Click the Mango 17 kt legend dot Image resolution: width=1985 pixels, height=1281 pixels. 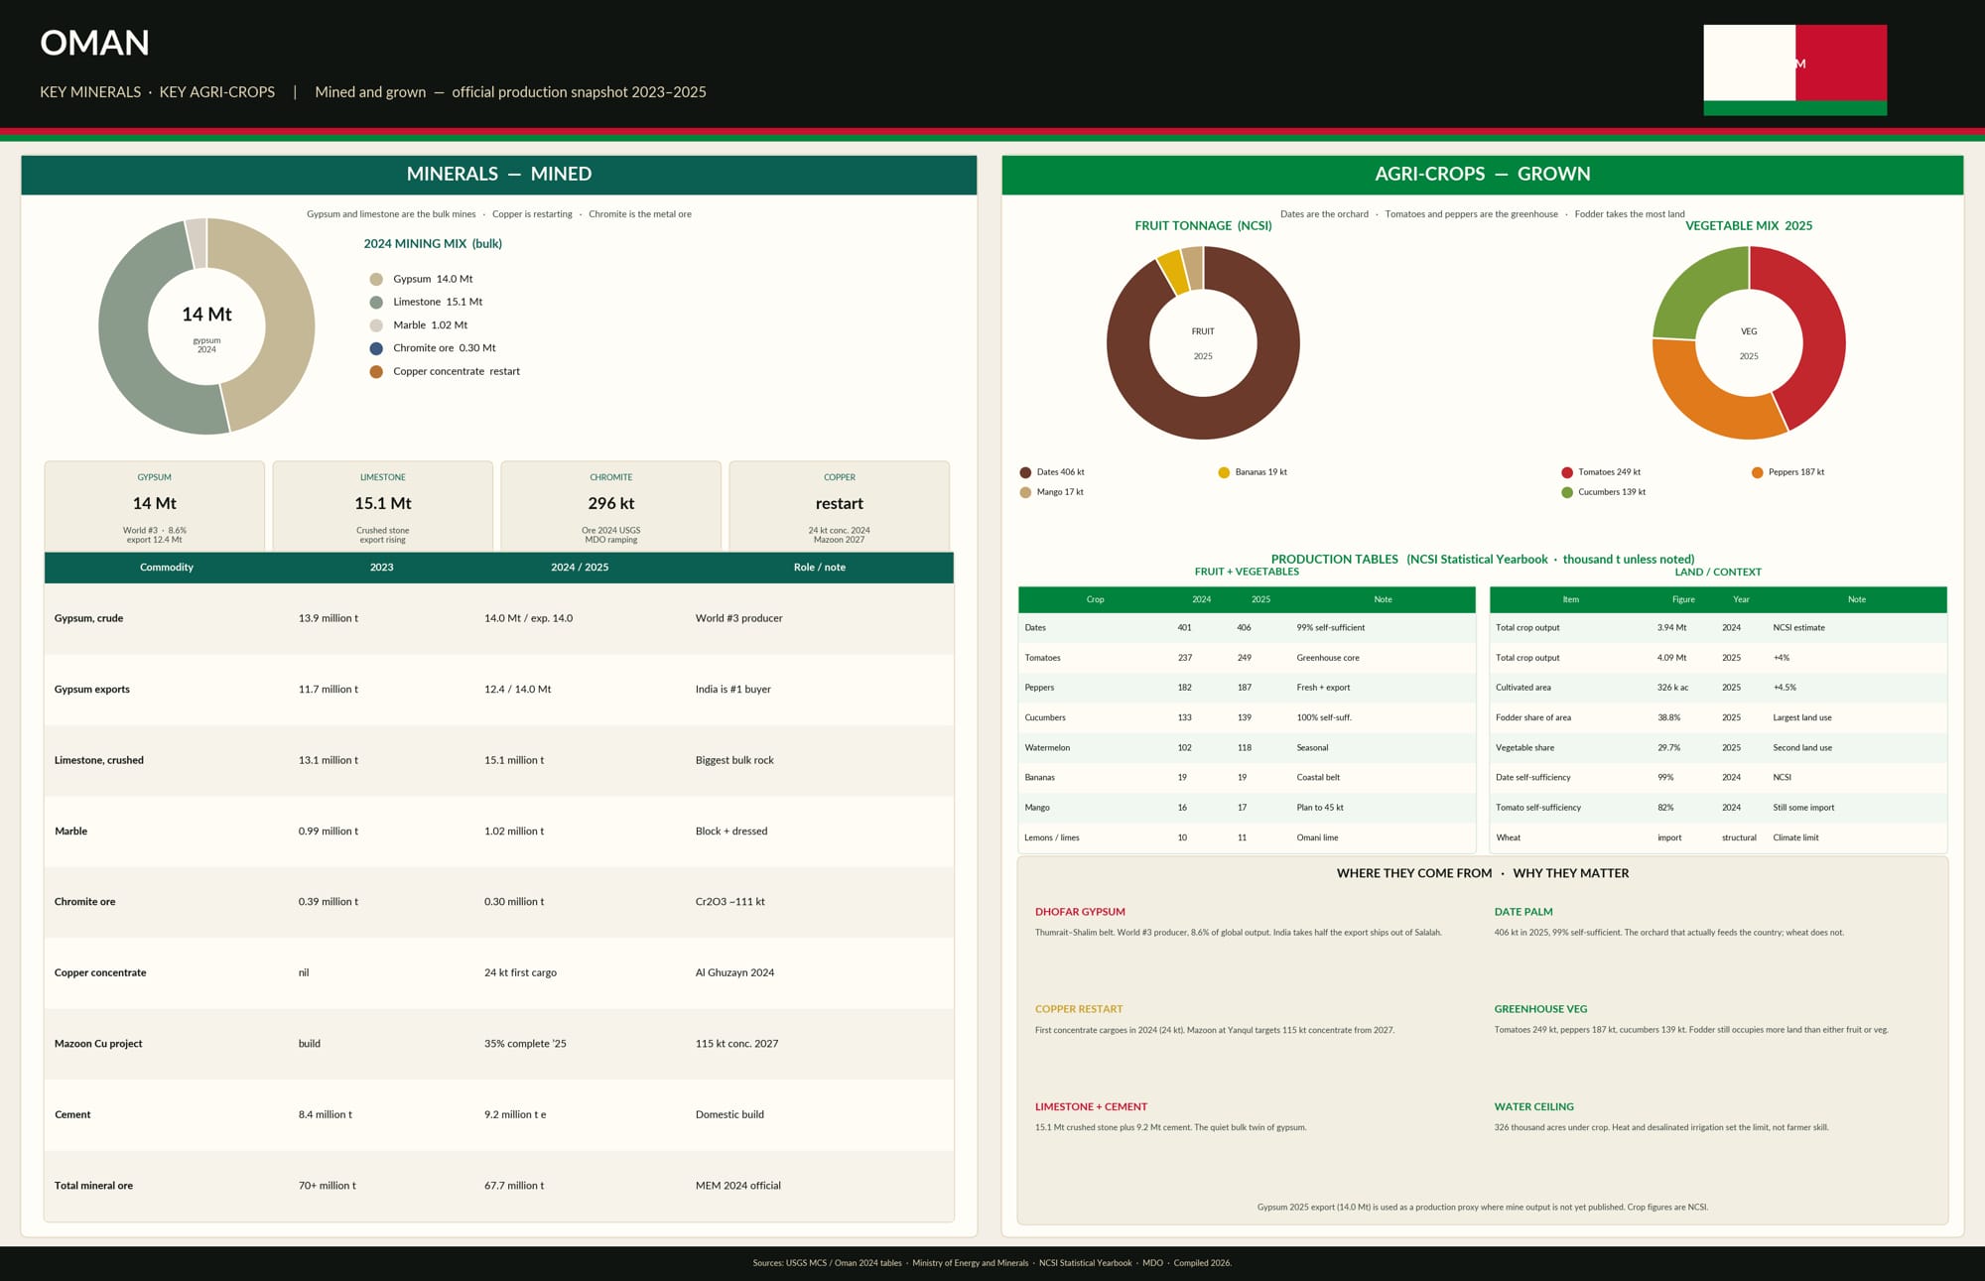click(x=1025, y=492)
